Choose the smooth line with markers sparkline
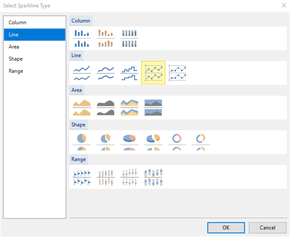The height and width of the screenshot is (237, 290). [177, 72]
